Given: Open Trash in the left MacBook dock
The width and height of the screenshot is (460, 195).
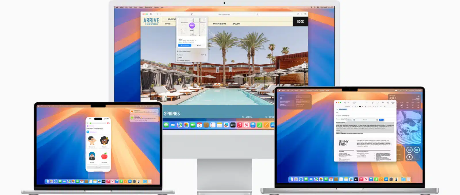Looking at the screenshot, I should coord(149,181).
